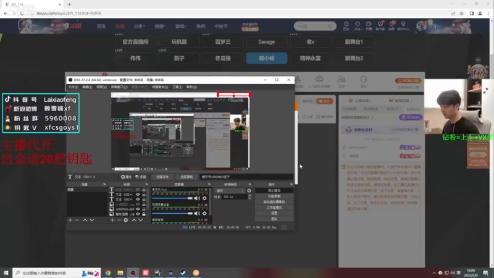Expand the 游戏 dropdown in Douyu nav
This screenshot has width=494, height=278.
(x=181, y=26)
